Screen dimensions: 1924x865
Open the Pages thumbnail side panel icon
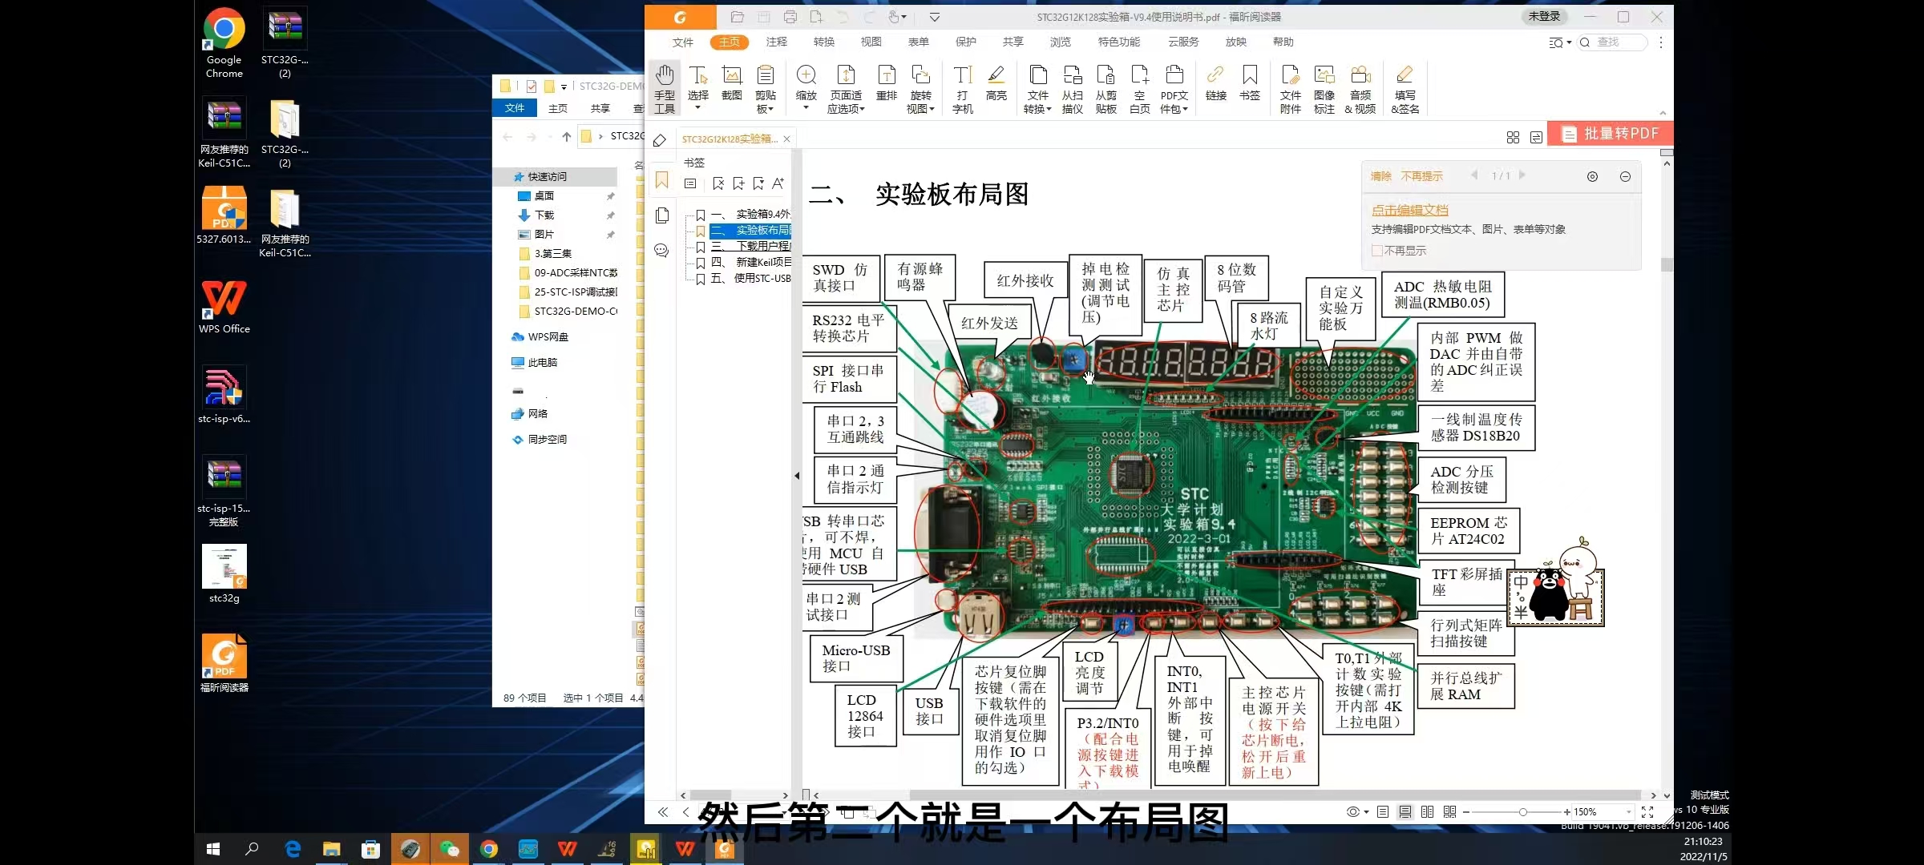[x=661, y=215]
